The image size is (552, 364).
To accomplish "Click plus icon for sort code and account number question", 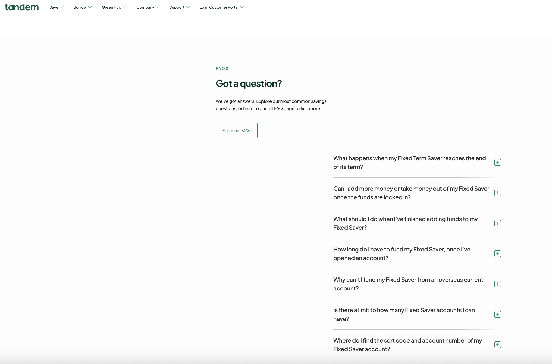I will pos(497,345).
